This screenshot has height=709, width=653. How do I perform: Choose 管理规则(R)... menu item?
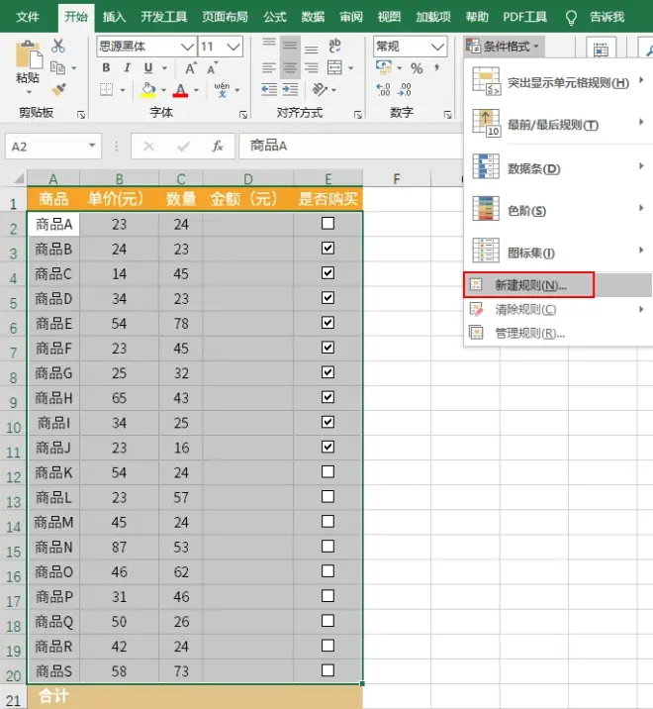pyautogui.click(x=558, y=334)
